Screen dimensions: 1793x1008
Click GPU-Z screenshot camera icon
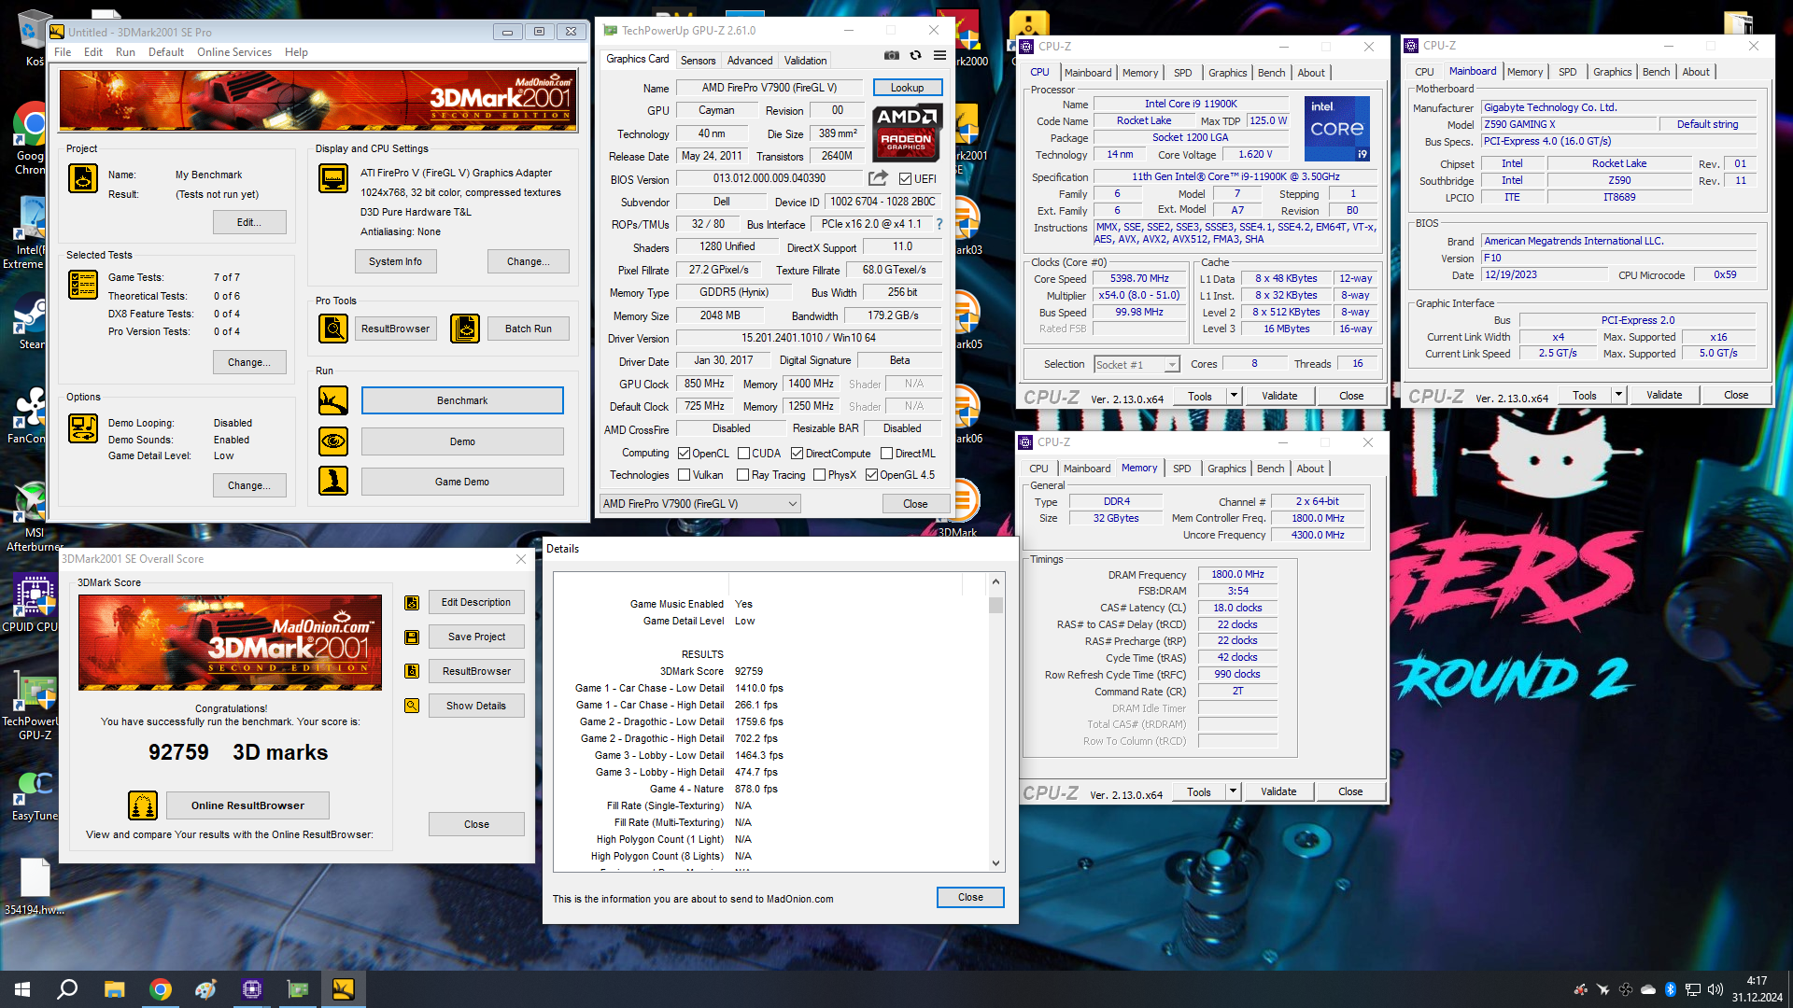[892, 56]
